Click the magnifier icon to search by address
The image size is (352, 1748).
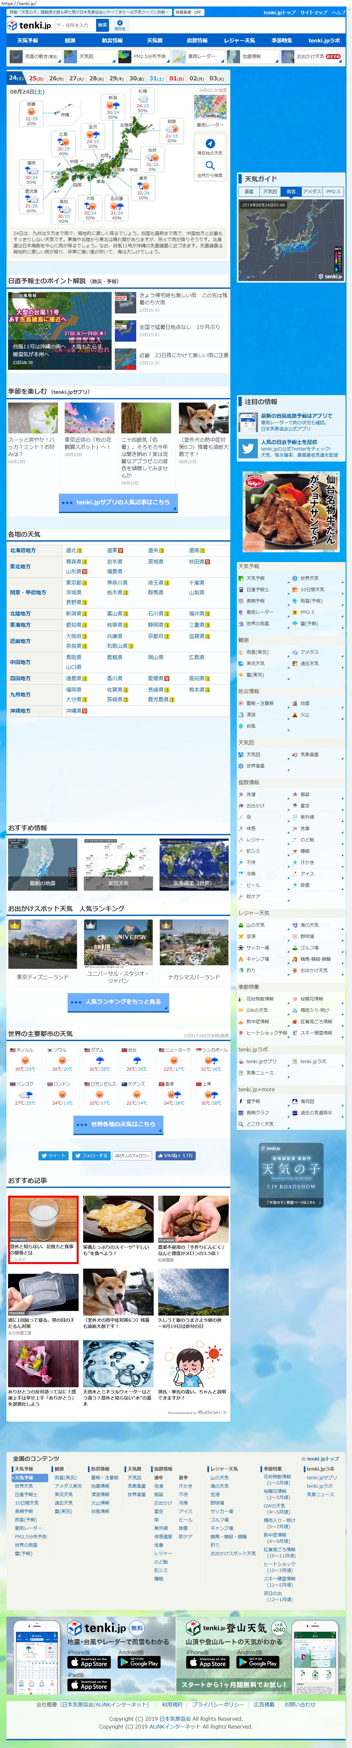coord(210,166)
